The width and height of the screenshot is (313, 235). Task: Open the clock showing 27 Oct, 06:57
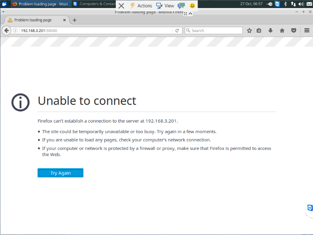251,4
